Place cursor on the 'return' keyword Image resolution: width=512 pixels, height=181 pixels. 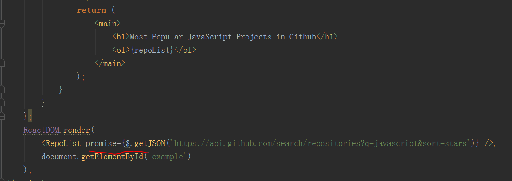(x=91, y=10)
